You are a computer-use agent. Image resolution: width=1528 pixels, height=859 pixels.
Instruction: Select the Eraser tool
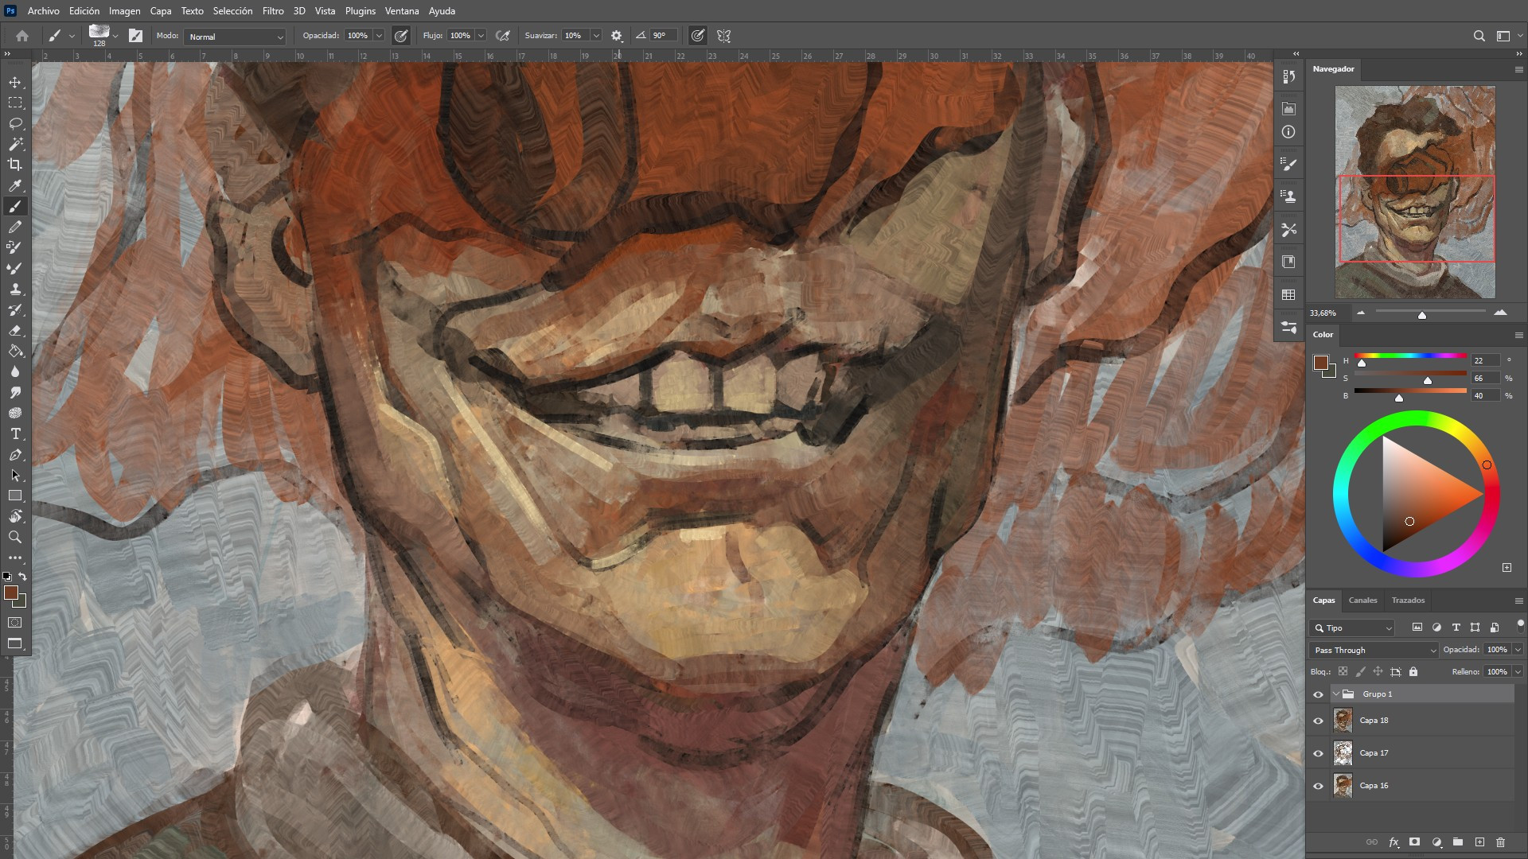15,330
